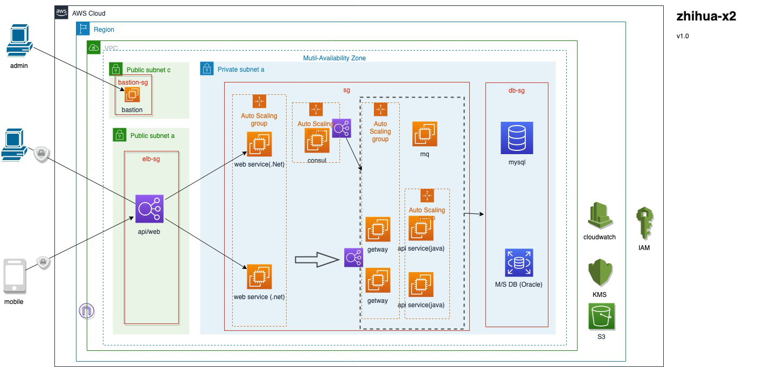Click the Region label text
Viewport: 778px width, 367px height.
[x=104, y=30]
